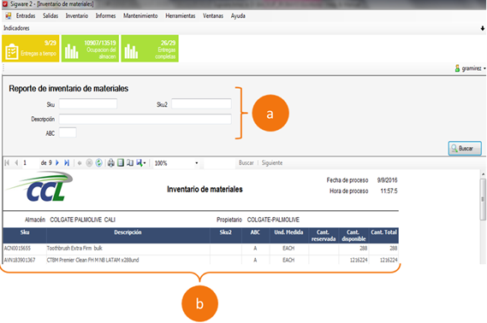The image size is (487, 323).
Task: Switch to print layout view
Action: [121, 162]
